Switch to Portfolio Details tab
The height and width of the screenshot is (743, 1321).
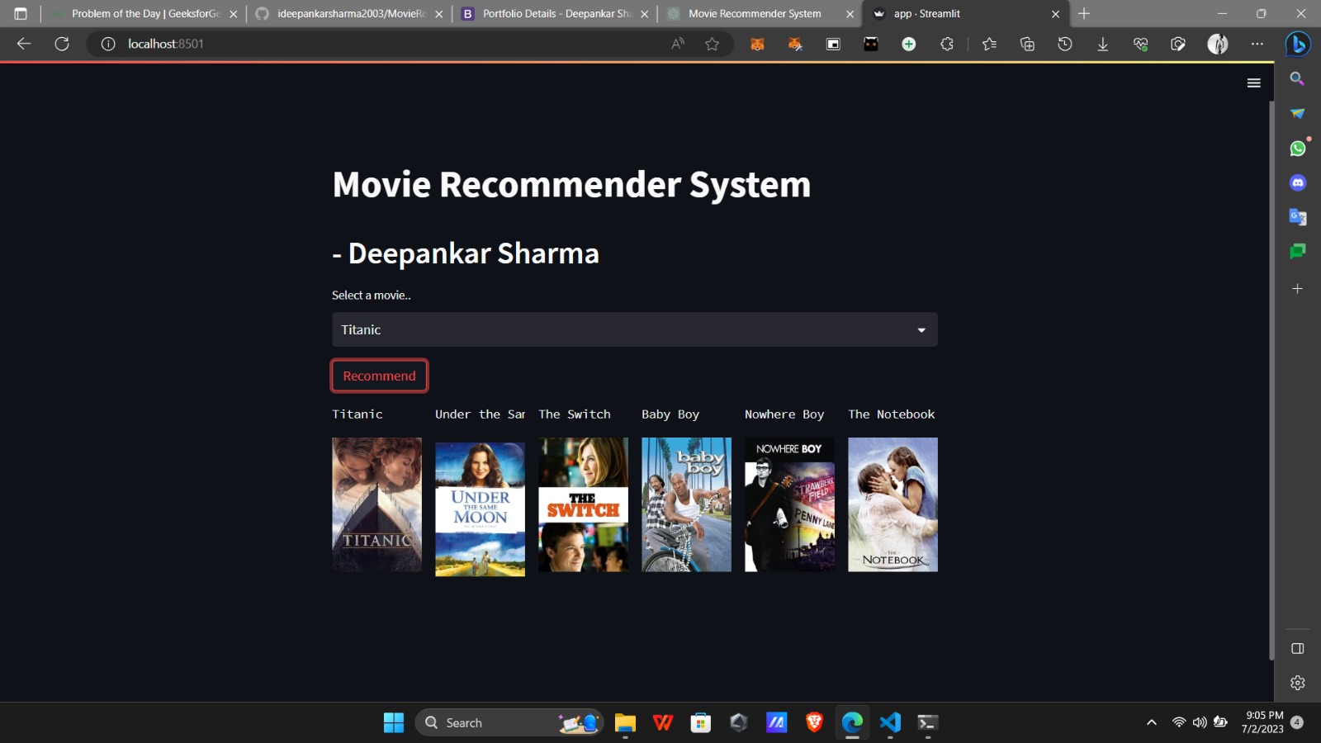(x=555, y=14)
